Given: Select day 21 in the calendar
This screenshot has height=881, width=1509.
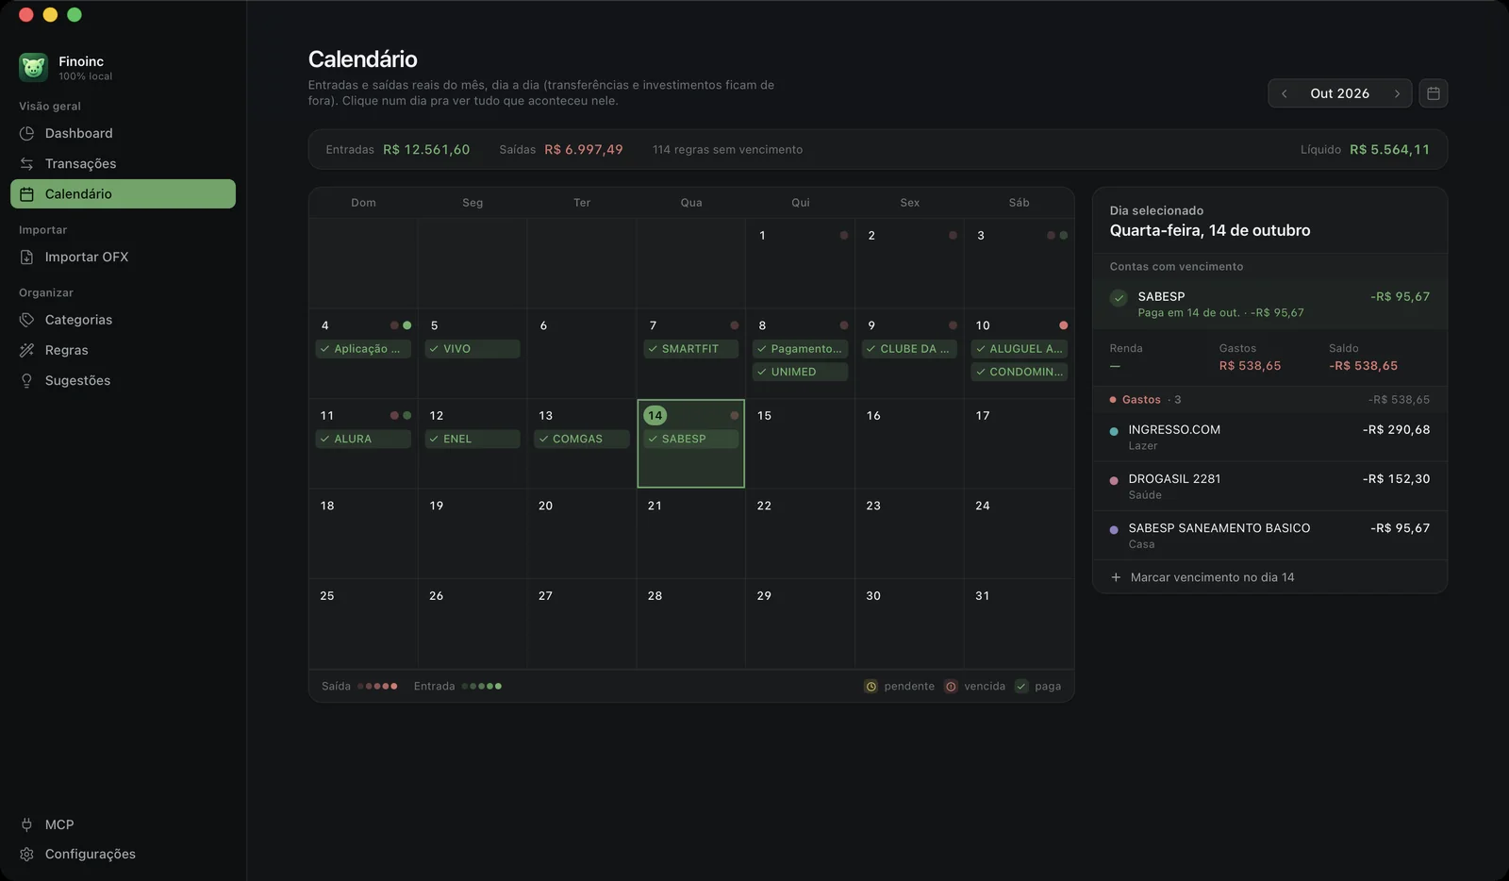Looking at the screenshot, I should [x=690, y=533].
